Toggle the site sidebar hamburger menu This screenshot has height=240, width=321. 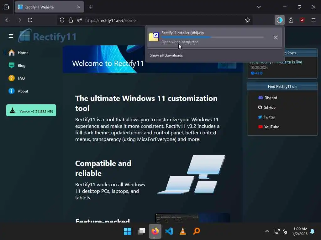(x=11, y=36)
